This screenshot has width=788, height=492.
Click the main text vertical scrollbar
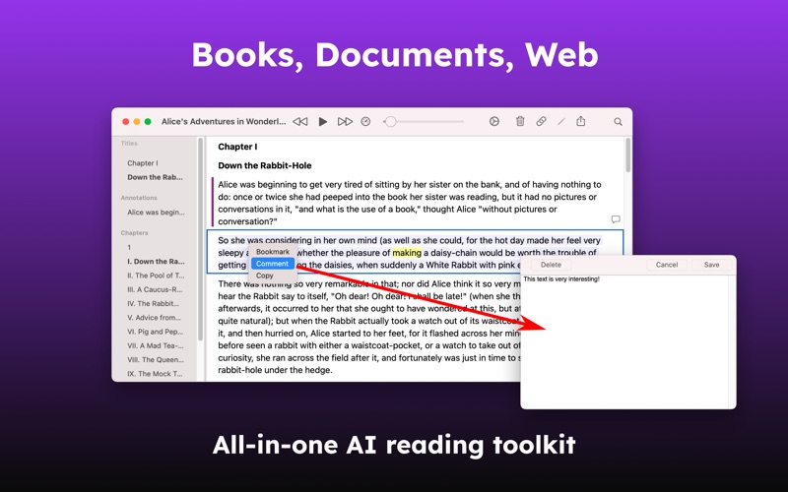point(627,155)
